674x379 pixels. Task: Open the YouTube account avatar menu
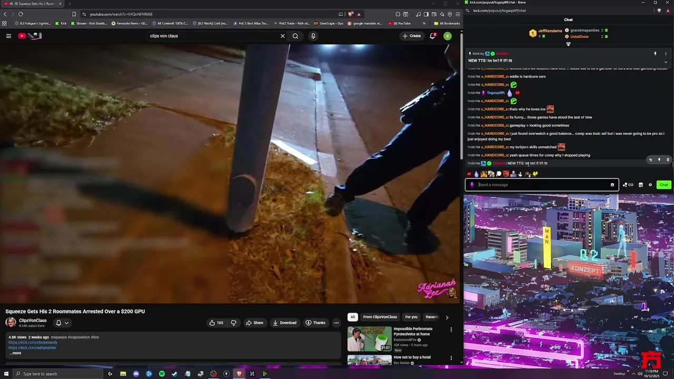447,36
